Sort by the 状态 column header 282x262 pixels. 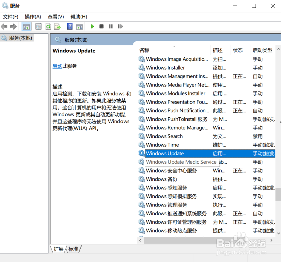click(238, 50)
